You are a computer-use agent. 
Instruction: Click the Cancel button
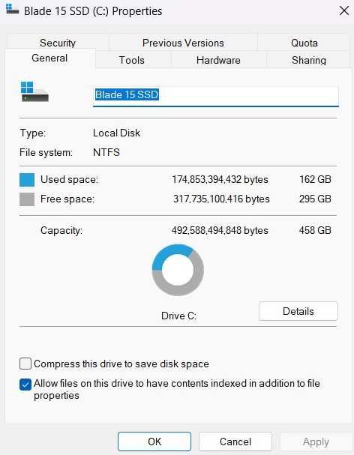tap(235, 442)
